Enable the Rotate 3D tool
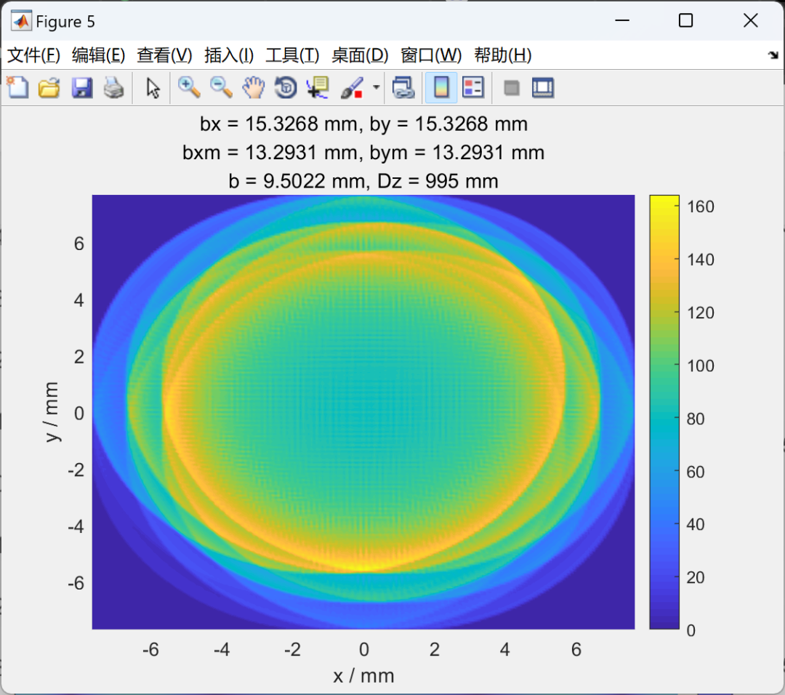This screenshot has width=785, height=695. 286,88
